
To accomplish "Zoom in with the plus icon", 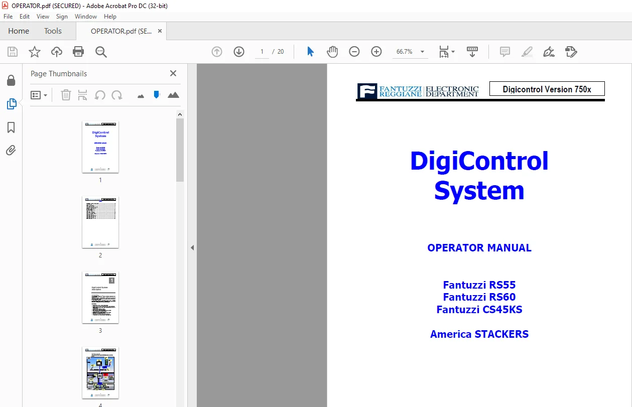I will click(x=376, y=52).
